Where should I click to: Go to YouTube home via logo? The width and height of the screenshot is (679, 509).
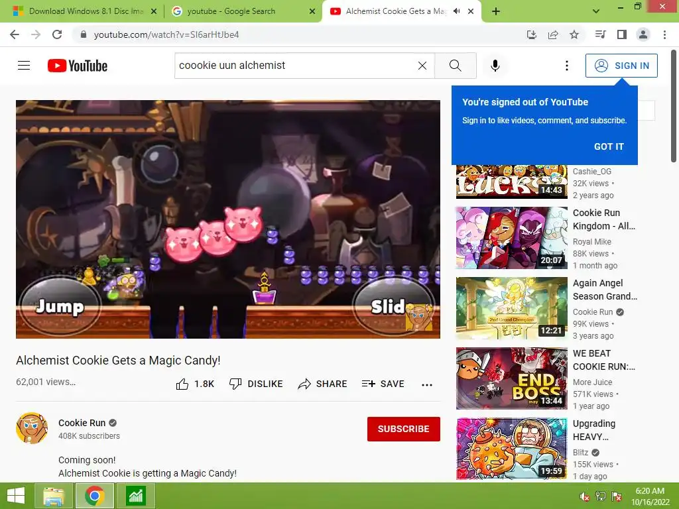pos(78,66)
